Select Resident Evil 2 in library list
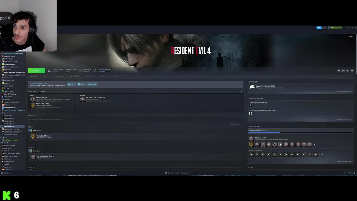 coord(9,121)
